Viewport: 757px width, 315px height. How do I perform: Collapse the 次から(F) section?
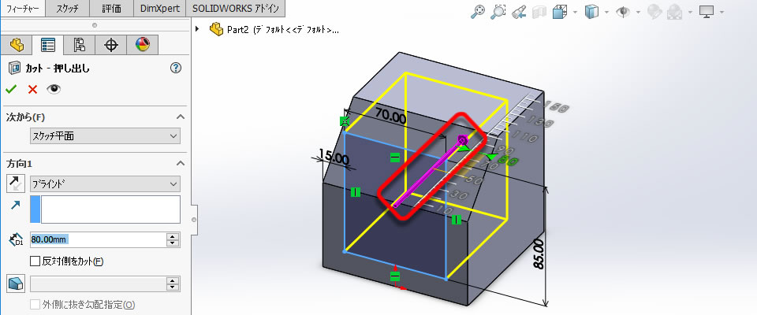point(180,117)
